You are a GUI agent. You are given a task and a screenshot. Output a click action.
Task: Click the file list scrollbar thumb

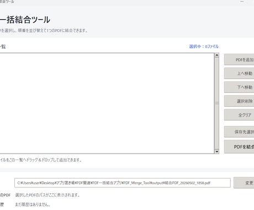[x=217, y=103]
